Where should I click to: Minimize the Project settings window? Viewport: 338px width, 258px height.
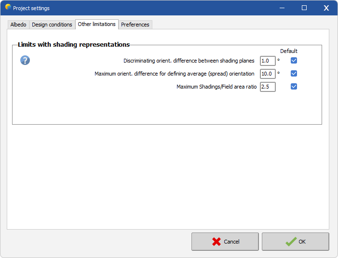point(282,8)
